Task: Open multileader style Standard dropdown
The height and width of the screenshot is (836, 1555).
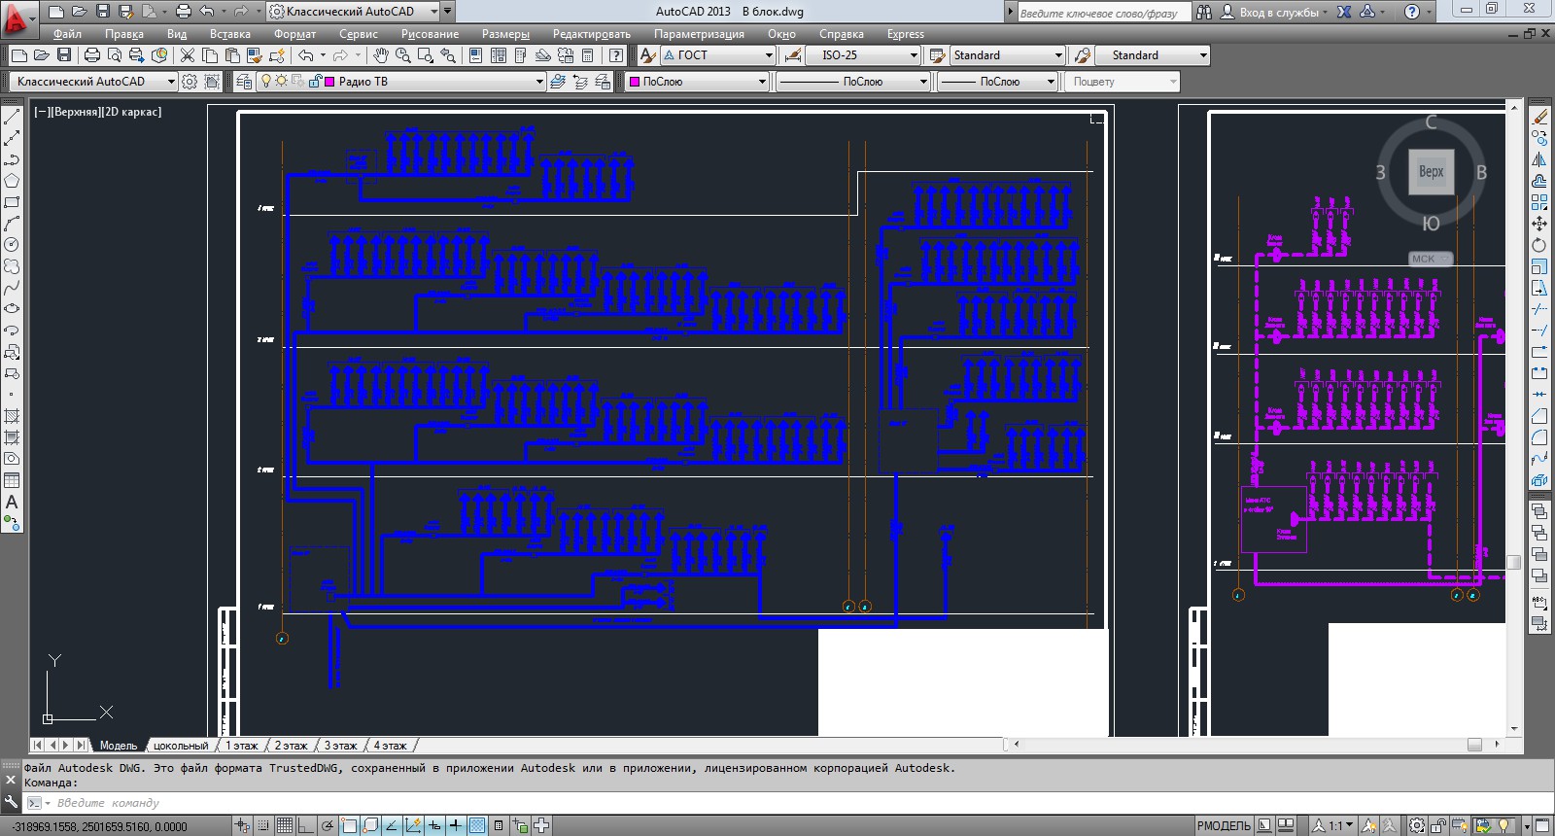Action: click(1153, 55)
